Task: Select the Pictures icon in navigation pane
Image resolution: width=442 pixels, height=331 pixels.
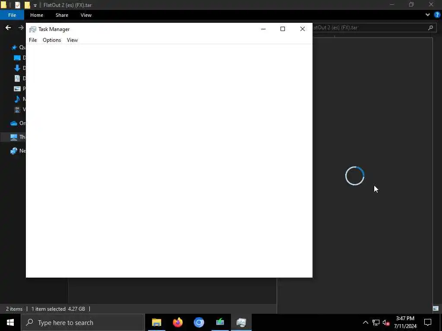Action: click(17, 89)
